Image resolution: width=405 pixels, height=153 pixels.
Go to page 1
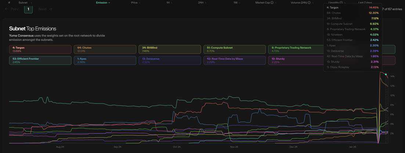[x=28, y=9]
